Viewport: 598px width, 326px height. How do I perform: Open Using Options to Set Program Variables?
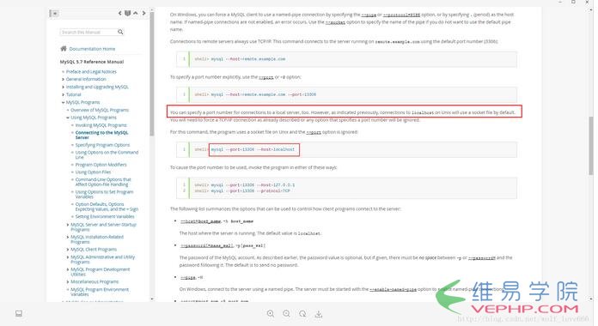click(104, 194)
